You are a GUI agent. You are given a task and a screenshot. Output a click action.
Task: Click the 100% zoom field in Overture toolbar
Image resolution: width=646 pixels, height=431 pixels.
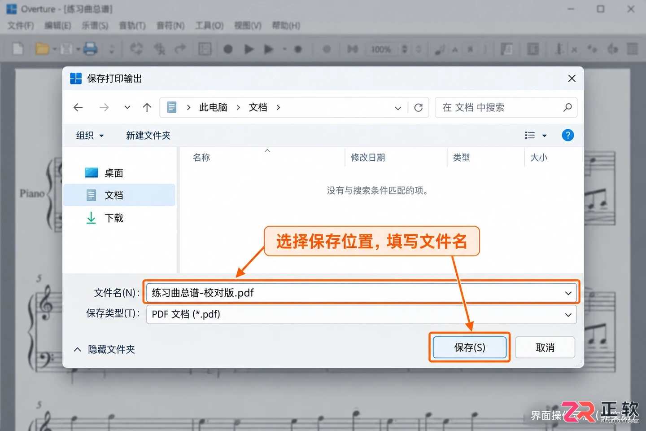tap(382, 49)
